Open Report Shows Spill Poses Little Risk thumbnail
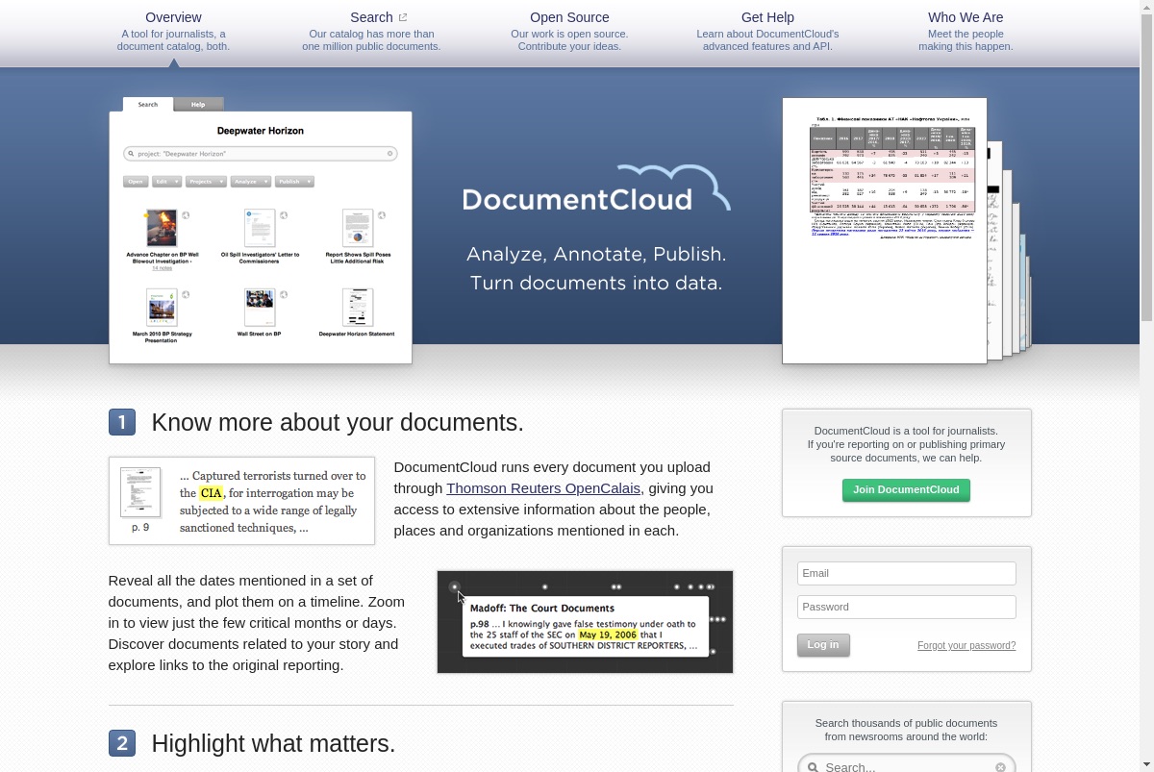This screenshot has height=772, width=1154. point(358,229)
